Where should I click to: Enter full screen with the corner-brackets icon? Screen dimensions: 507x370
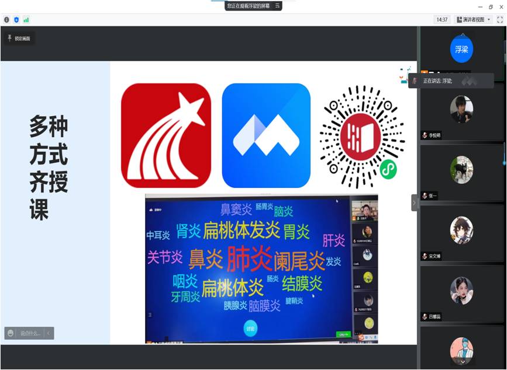pyautogui.click(x=500, y=20)
